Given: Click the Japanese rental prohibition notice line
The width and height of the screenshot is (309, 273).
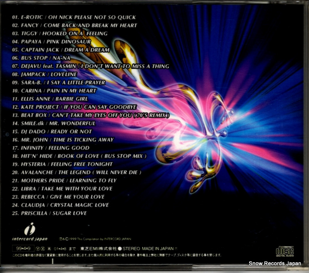Looking at the screenshot, I should (x=117, y=255).
